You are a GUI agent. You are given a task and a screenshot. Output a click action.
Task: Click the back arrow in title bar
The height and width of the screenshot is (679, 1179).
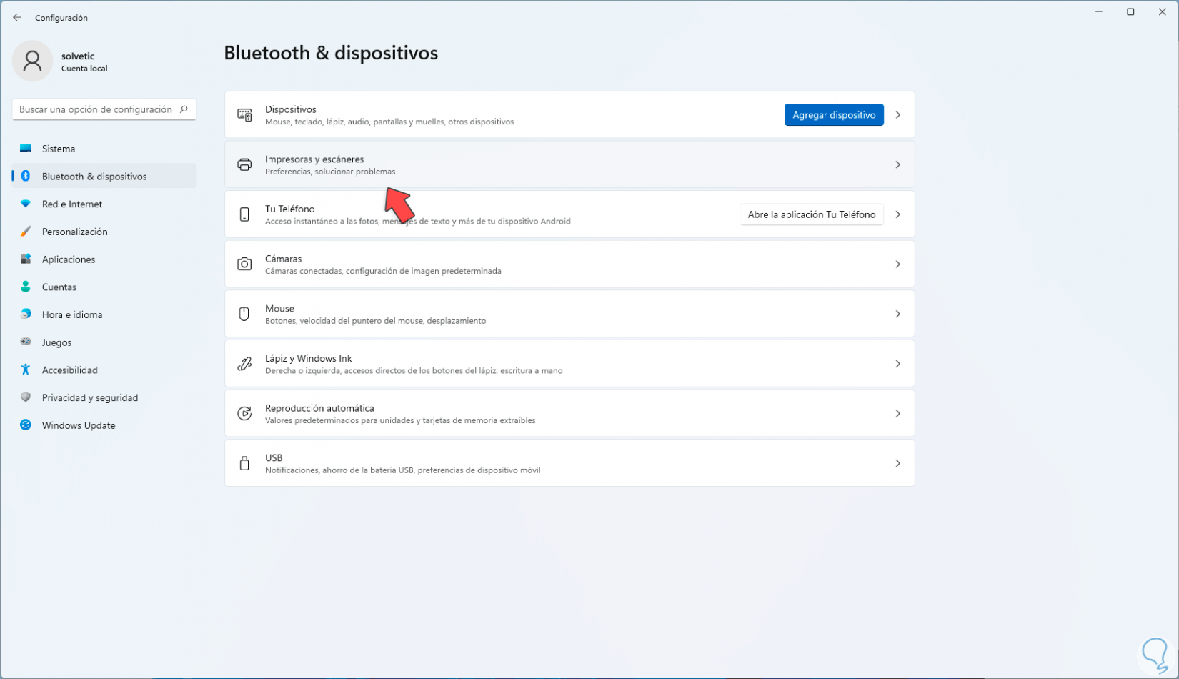17,18
